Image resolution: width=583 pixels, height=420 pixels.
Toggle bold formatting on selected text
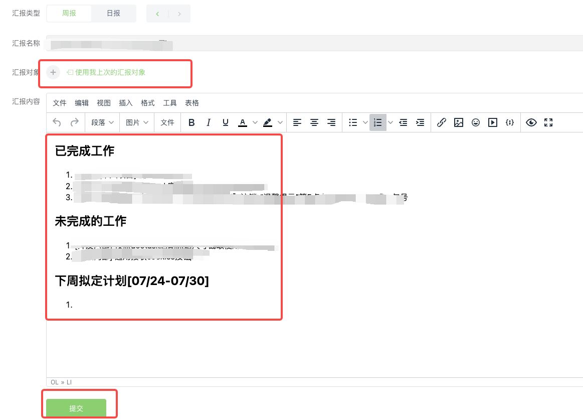coord(191,122)
